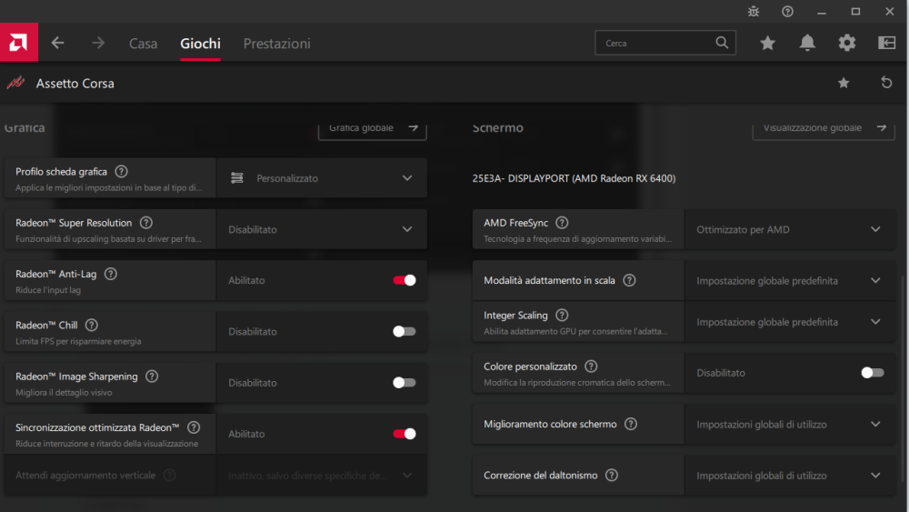909x512 pixels.
Task: Open bug report icon in title bar
Action: 753,11
